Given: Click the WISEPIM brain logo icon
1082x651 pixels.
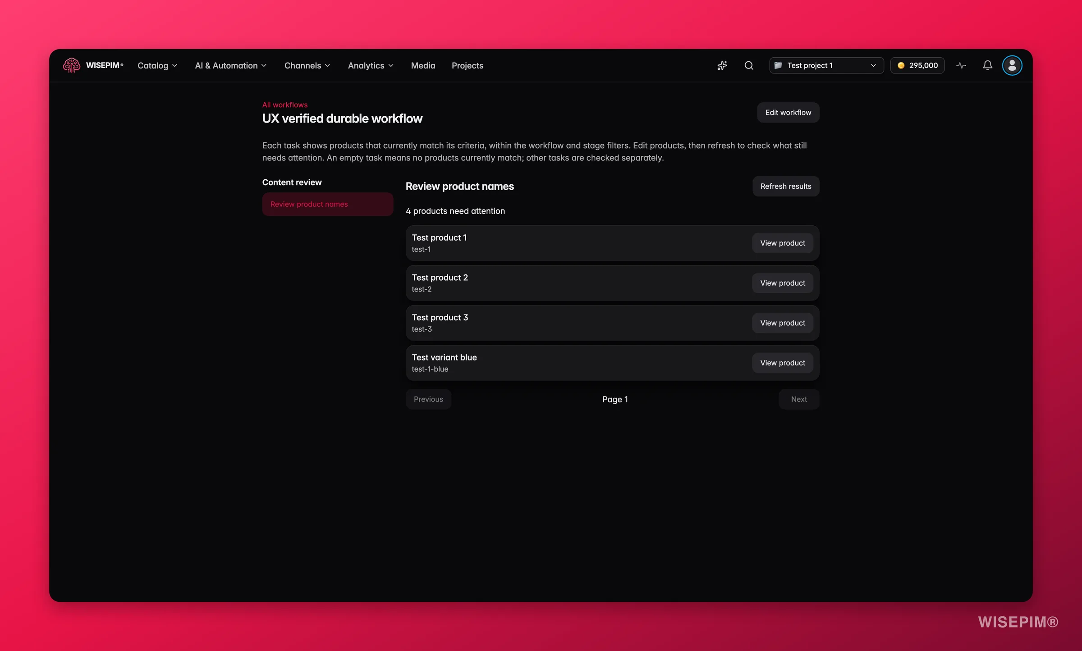Looking at the screenshot, I should pyautogui.click(x=72, y=65).
